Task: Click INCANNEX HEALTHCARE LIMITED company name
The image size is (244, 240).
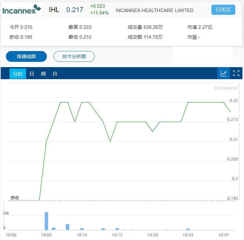Action: coord(155,11)
